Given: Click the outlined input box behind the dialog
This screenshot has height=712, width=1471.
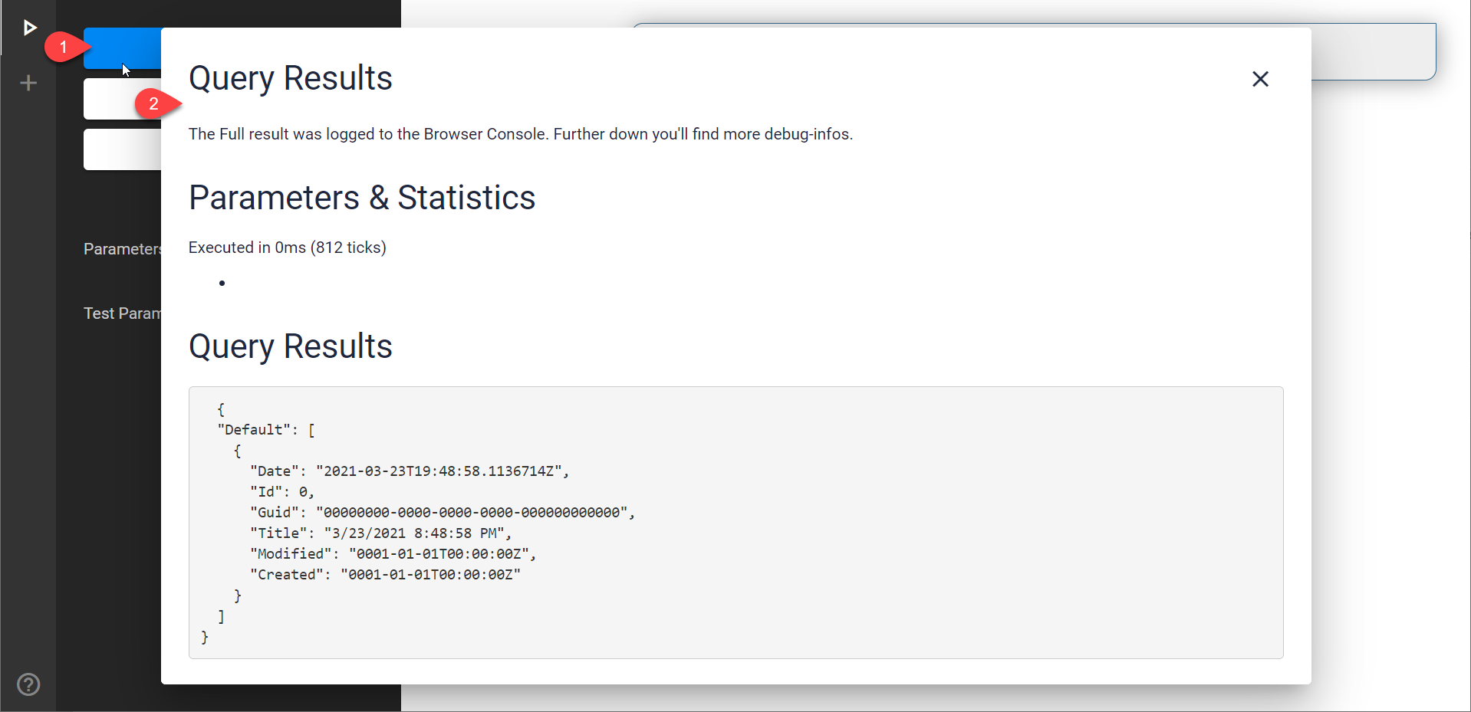Looking at the screenshot, I should click(1373, 51).
